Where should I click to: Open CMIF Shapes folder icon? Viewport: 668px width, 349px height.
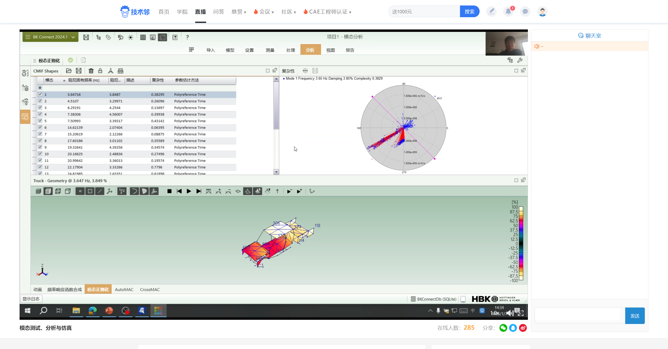(69, 71)
